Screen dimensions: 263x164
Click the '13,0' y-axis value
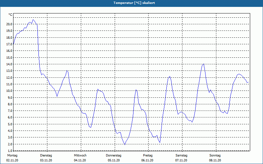coord(9,71)
